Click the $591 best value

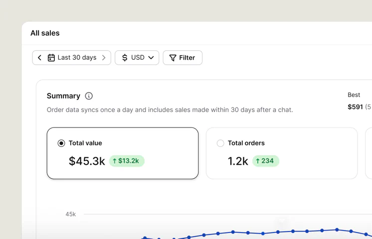[x=355, y=107]
